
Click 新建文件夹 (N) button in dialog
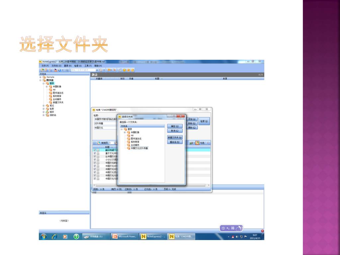(175, 137)
